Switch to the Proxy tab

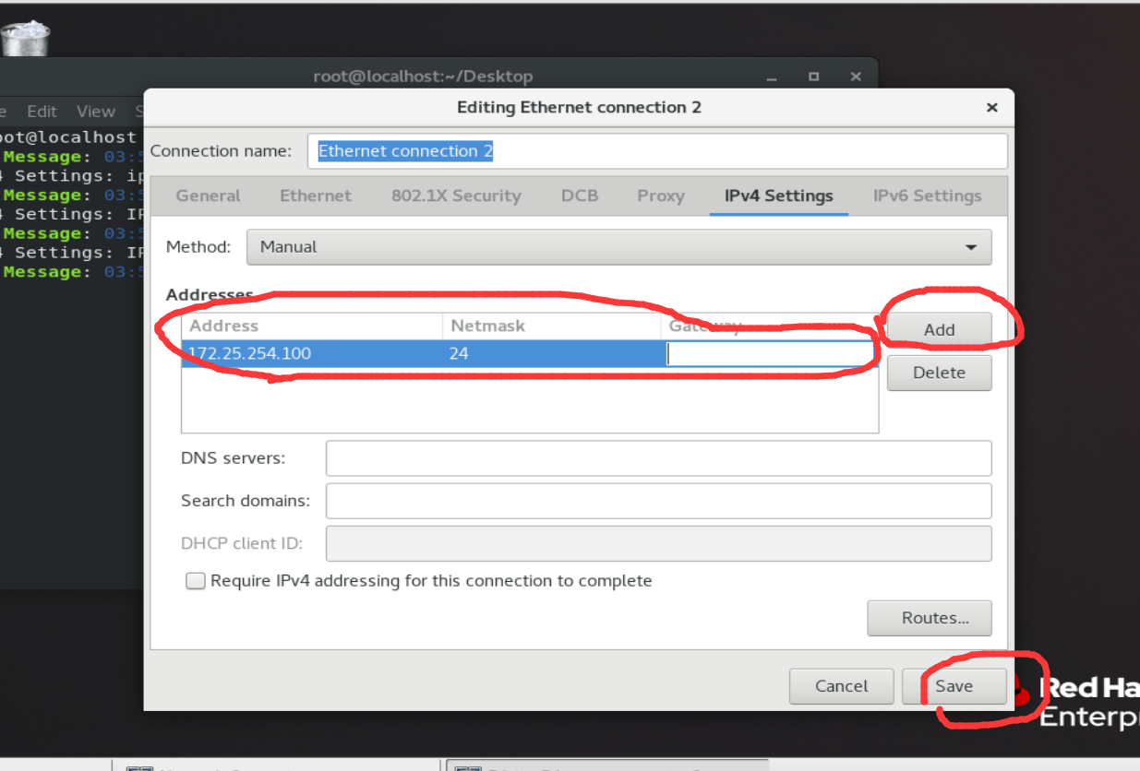[660, 196]
